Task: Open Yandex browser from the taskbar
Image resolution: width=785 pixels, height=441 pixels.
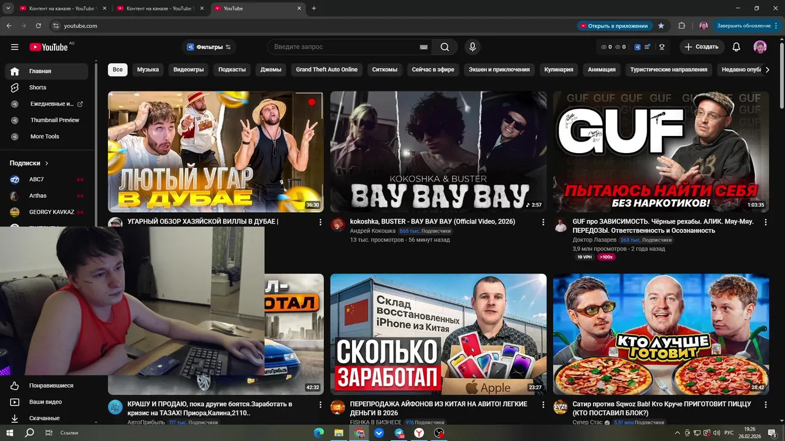Action: click(x=419, y=432)
